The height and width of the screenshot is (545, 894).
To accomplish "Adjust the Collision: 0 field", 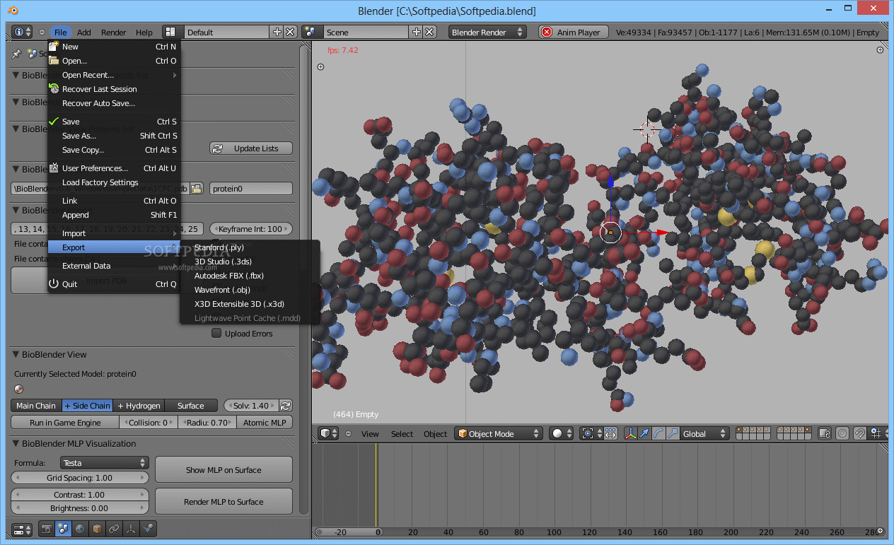I will pyautogui.click(x=149, y=423).
